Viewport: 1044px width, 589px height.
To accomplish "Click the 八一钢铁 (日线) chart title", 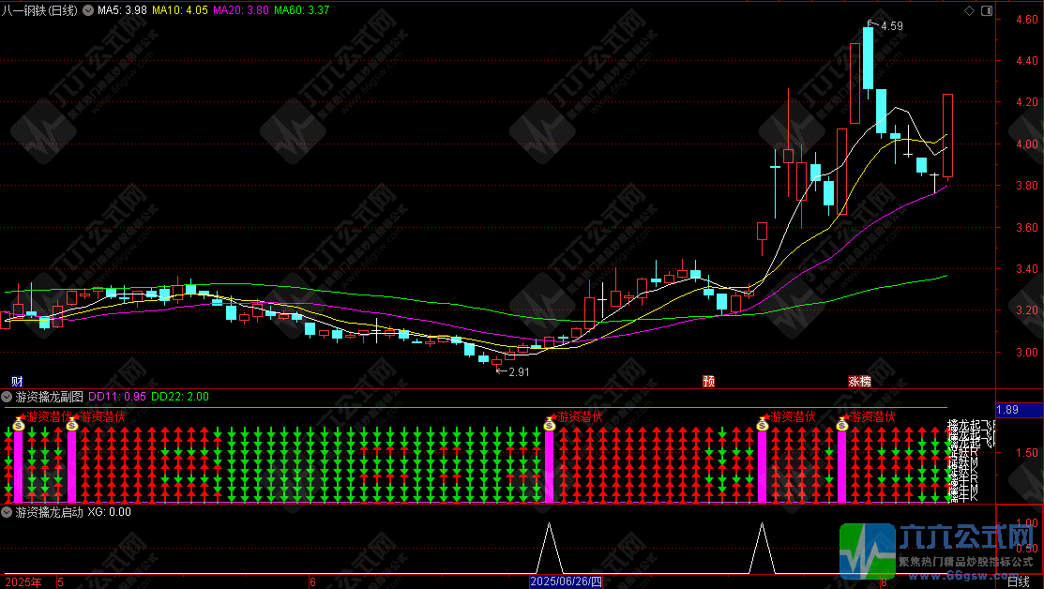I will click(39, 9).
